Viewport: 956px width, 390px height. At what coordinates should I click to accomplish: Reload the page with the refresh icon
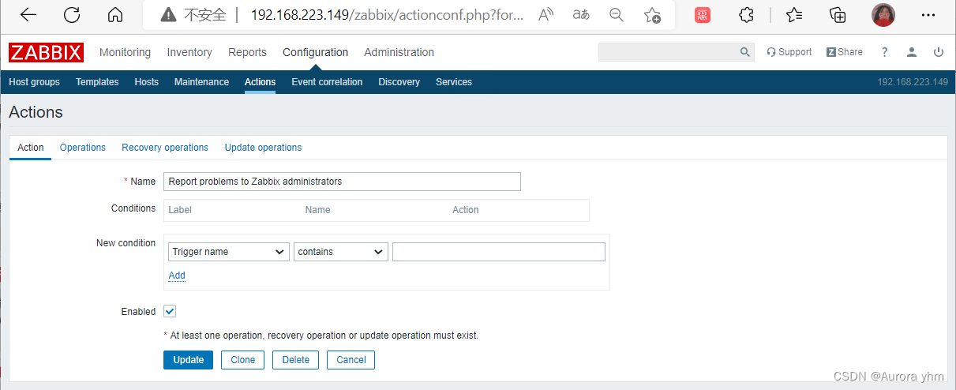click(72, 15)
